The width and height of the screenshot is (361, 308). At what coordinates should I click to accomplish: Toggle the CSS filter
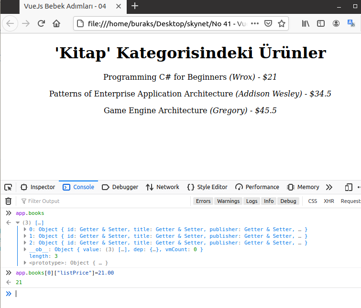tap(312, 201)
